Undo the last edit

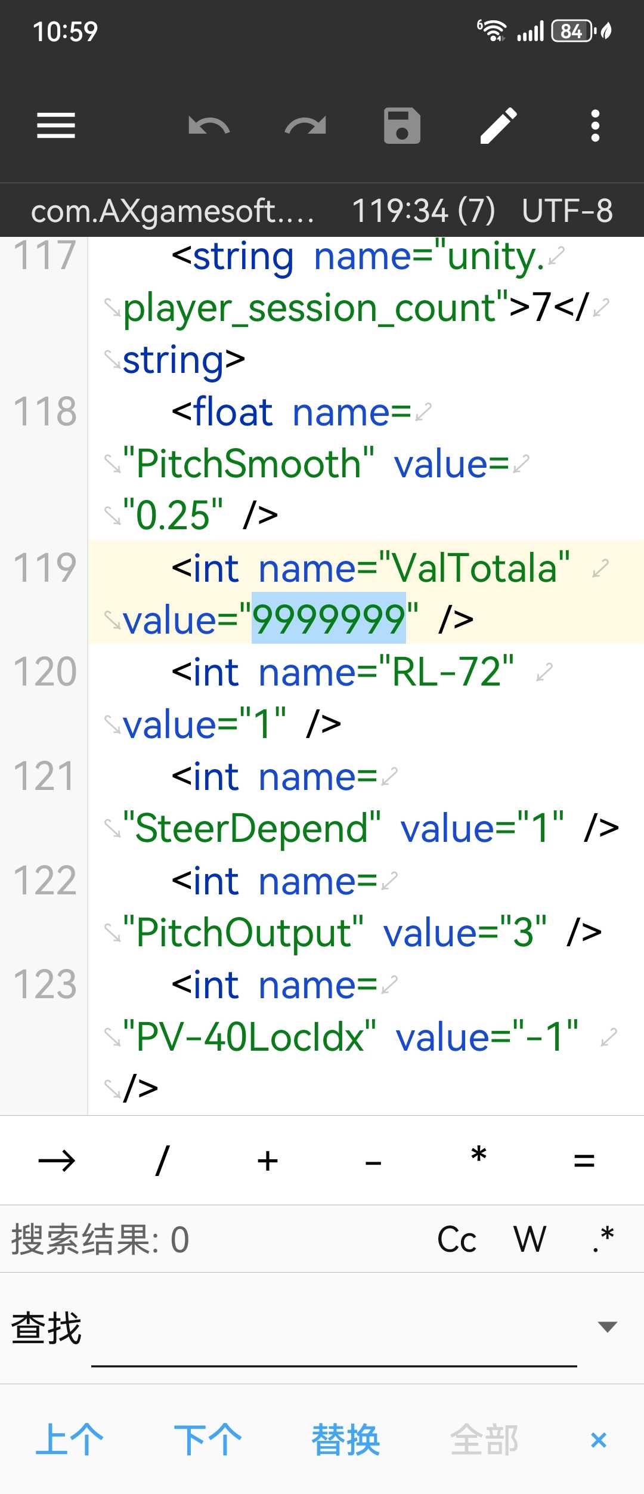(x=209, y=126)
